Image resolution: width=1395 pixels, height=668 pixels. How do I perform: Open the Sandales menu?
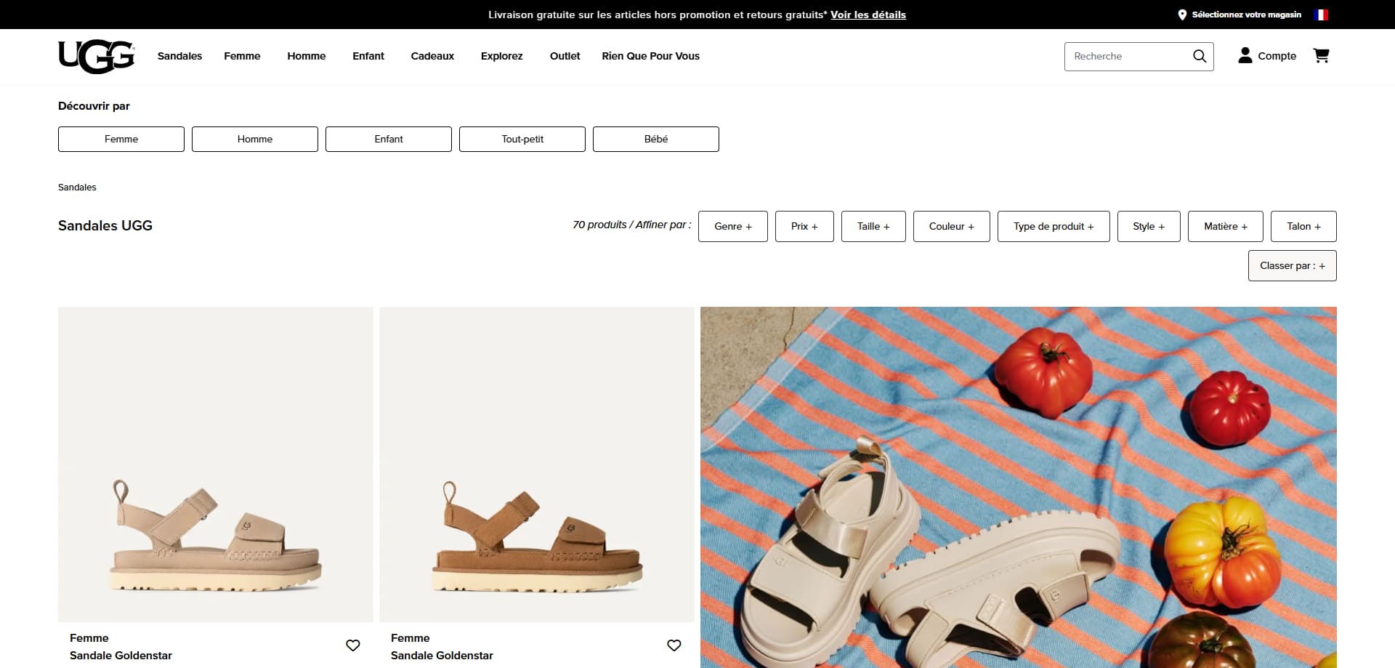point(179,56)
